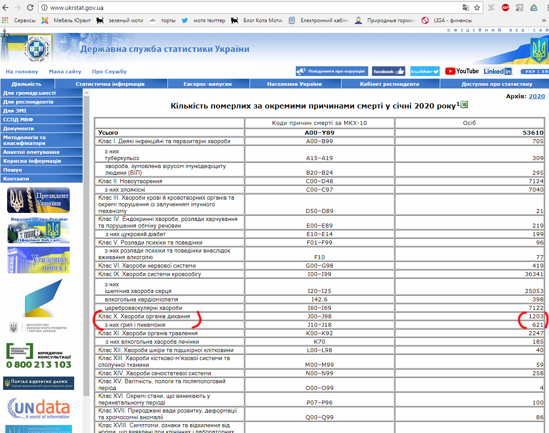Open the юридичні консультації 0 800 213 103 banner

39,356
